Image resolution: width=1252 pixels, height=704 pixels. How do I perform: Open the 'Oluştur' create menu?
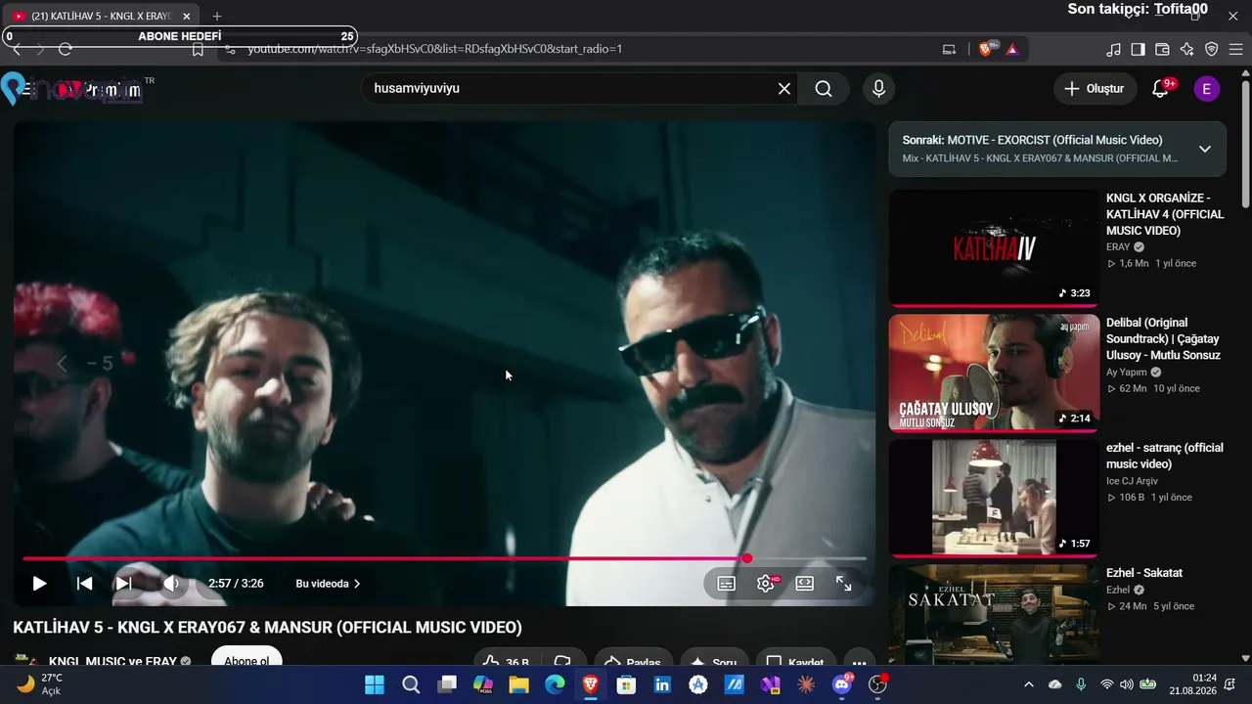click(x=1095, y=89)
